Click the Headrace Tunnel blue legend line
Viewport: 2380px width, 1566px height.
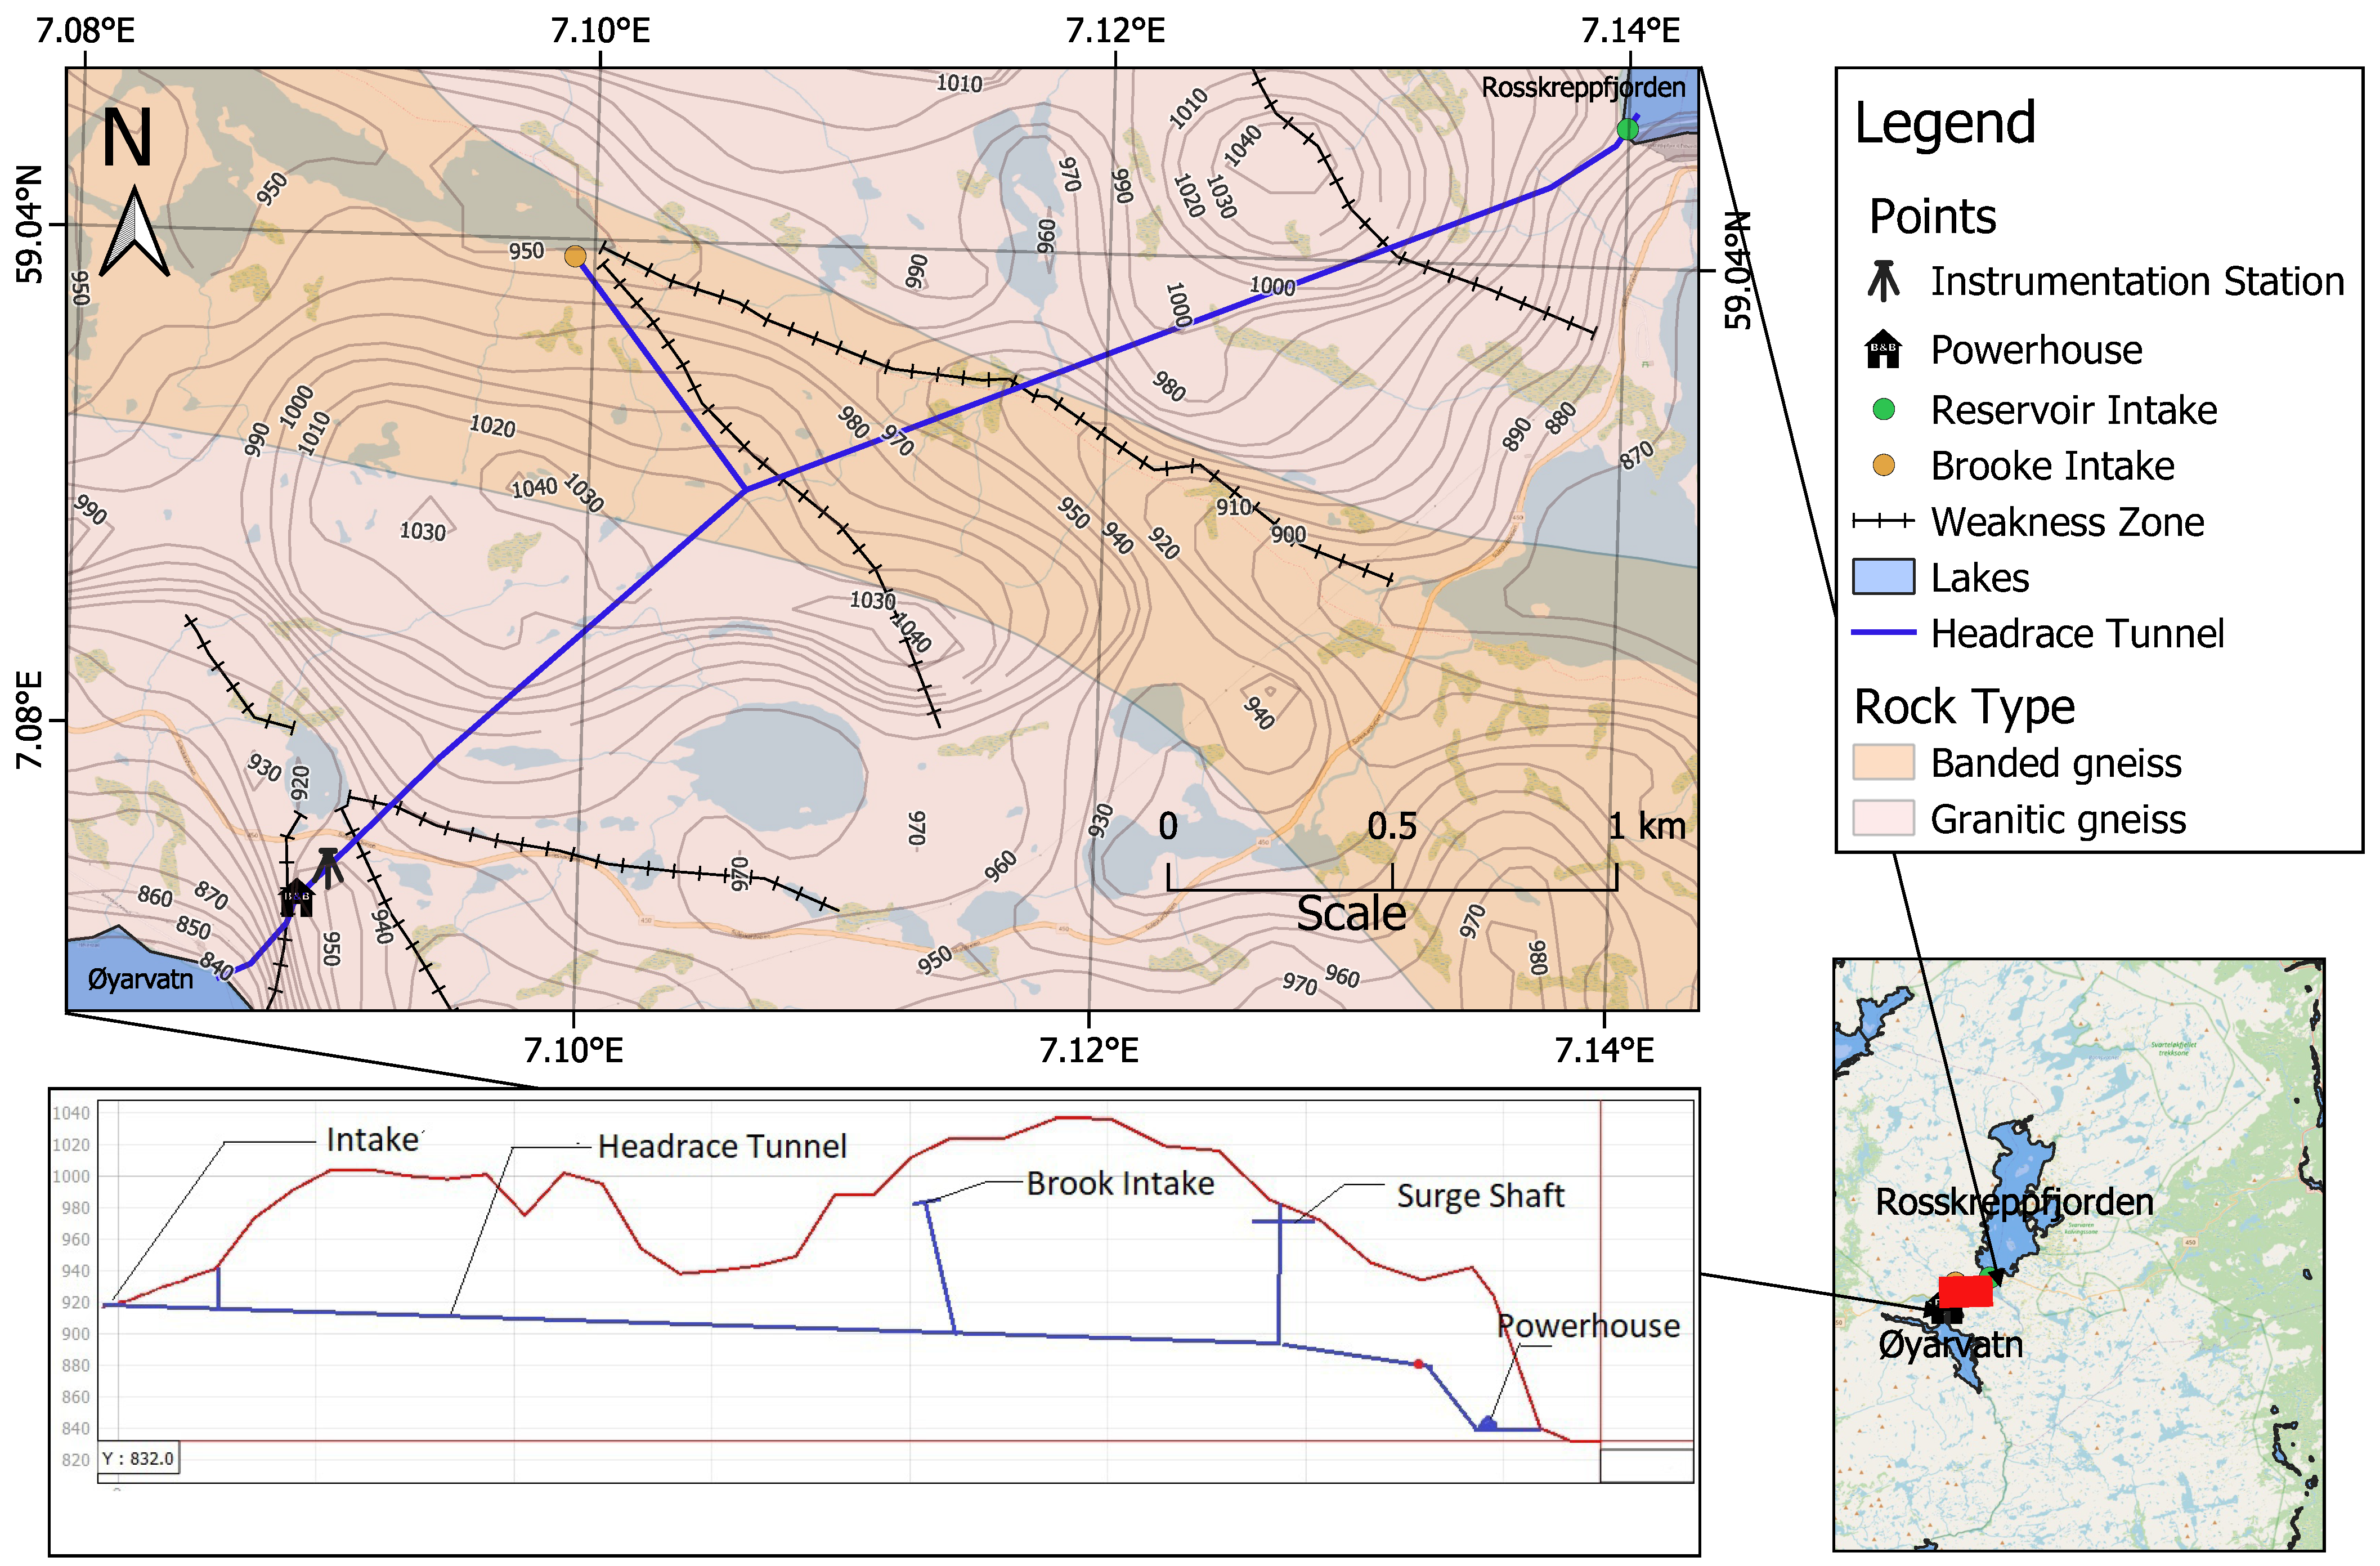click(x=1883, y=633)
